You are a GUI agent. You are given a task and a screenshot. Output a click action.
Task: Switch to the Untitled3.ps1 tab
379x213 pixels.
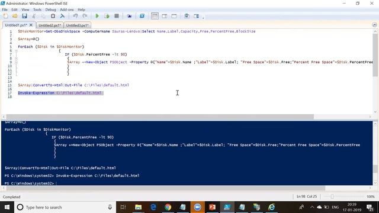coord(77,25)
